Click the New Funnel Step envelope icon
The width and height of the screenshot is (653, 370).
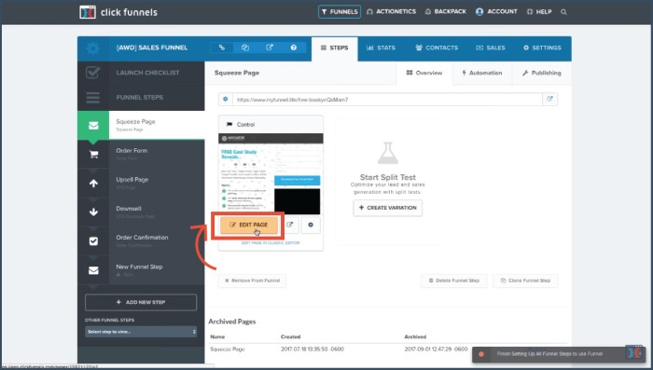tap(93, 270)
